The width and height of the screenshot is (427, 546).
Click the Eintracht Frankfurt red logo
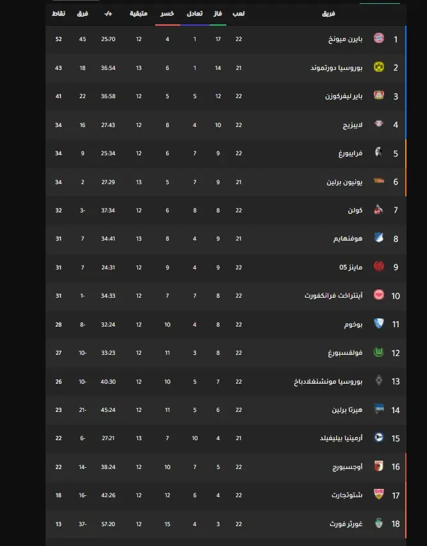pyautogui.click(x=379, y=294)
